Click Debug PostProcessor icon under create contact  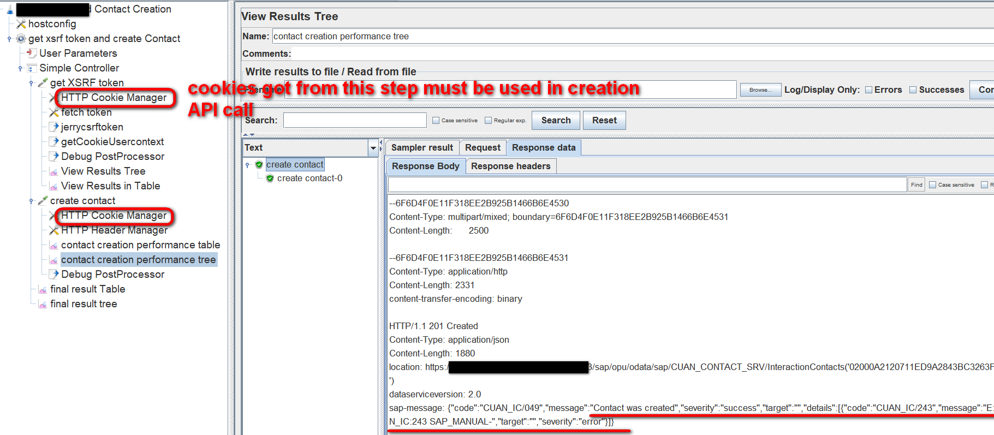(54, 275)
